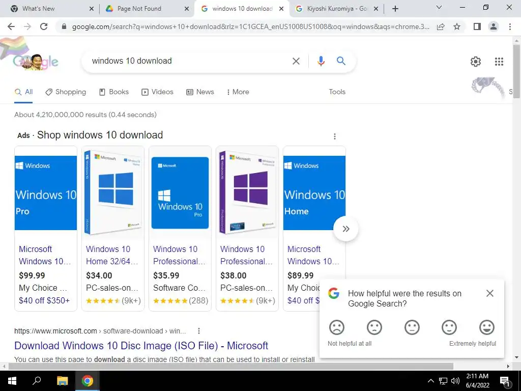521x391 pixels.
Task: Click purple Windows 10 Professional box image
Action: pyautogui.click(x=247, y=193)
